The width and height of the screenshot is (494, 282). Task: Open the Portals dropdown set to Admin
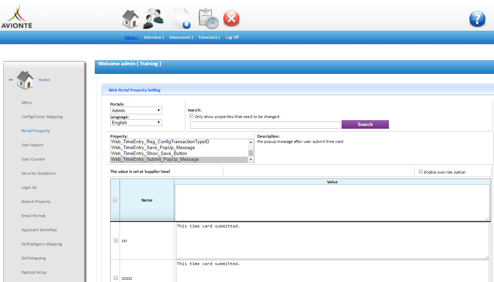(x=136, y=110)
